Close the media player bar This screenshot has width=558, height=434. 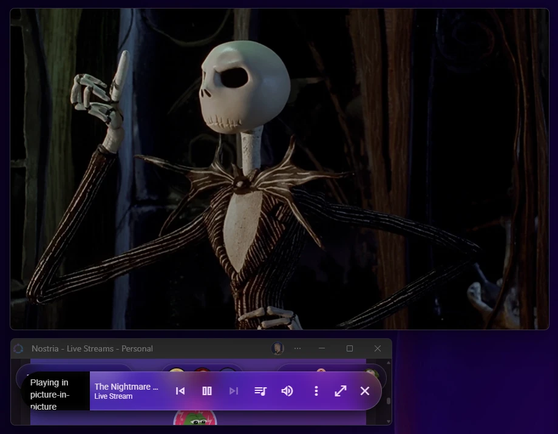(x=365, y=391)
